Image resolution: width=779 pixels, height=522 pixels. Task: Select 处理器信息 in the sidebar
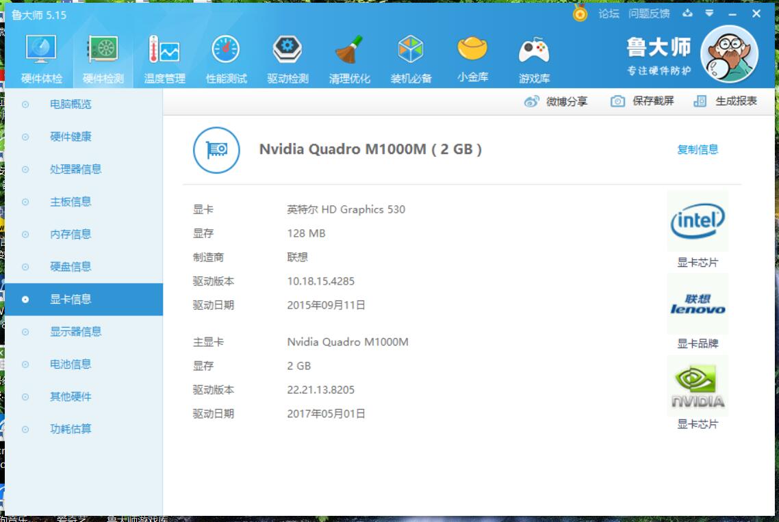[x=75, y=169]
